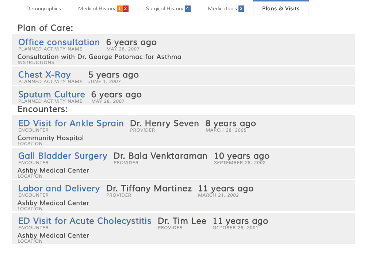Click the blue Medications count badge
This screenshot has width=367, height=269.
coord(241,9)
